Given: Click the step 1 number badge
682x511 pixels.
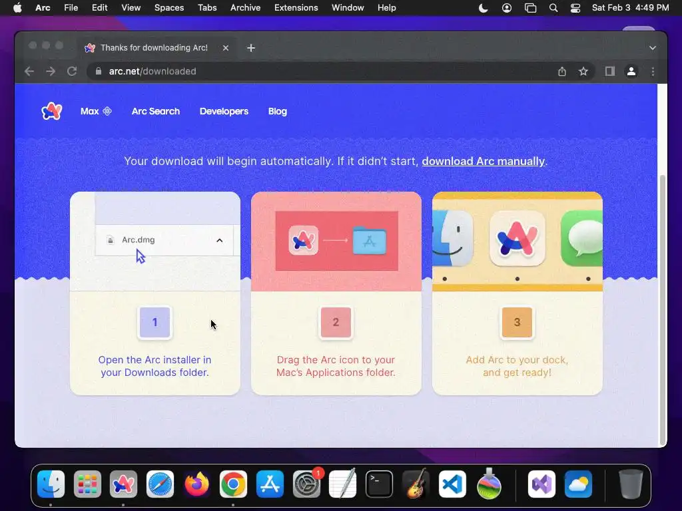Looking at the screenshot, I should pos(155,323).
